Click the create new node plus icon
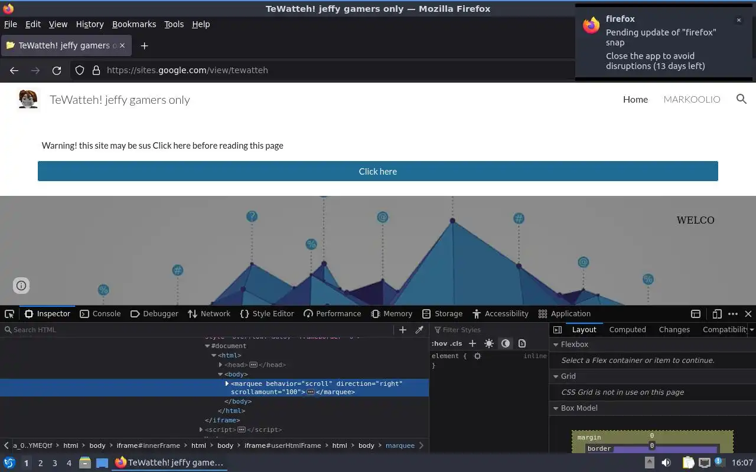Screen dimensions: 756x472 tap(403, 330)
